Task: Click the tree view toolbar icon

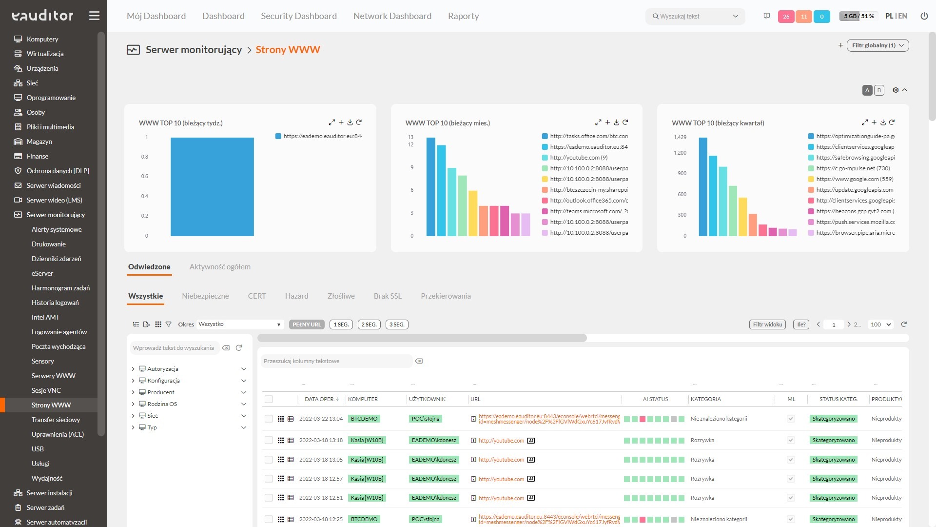Action: pyautogui.click(x=136, y=324)
